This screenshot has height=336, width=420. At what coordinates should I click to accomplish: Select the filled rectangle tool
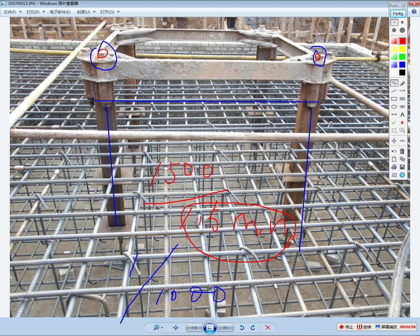pos(402,99)
